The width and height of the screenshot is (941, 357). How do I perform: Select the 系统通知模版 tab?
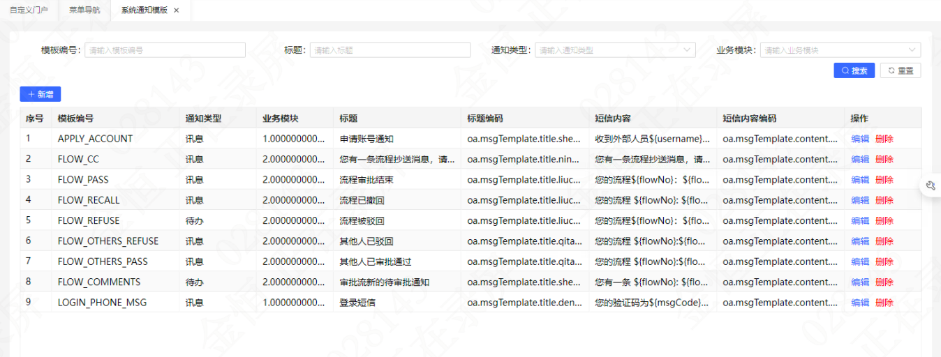tap(145, 10)
